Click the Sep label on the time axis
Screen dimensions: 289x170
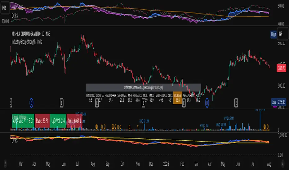(x=108, y=164)
